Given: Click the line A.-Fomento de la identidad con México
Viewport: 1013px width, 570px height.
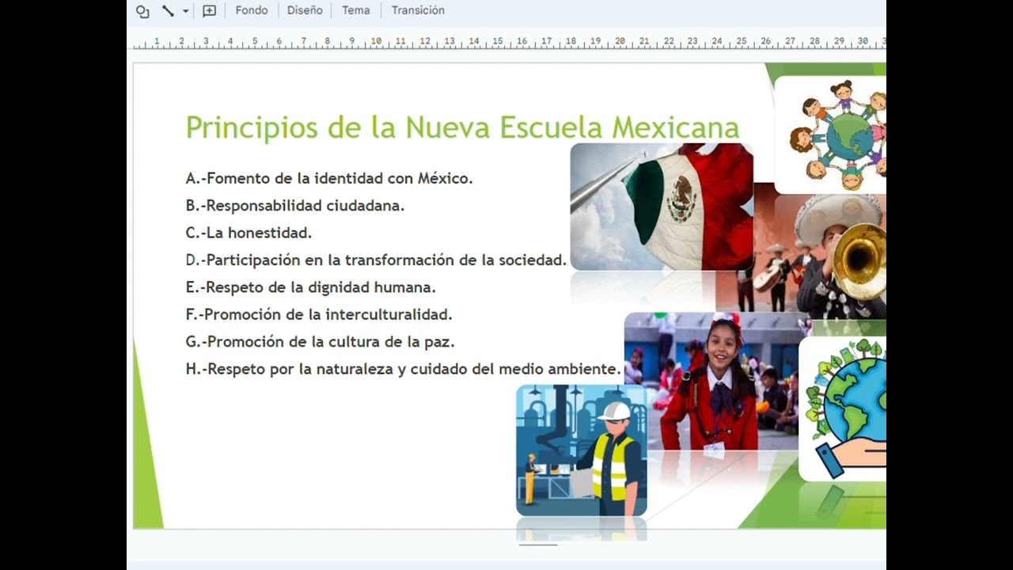Looking at the screenshot, I should [x=329, y=178].
